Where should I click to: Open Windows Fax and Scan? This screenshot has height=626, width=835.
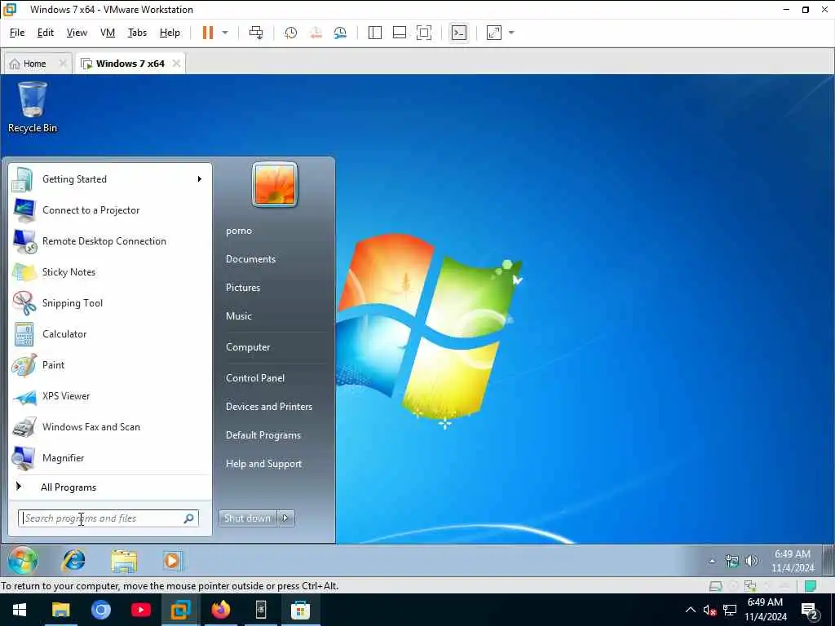(x=110, y=427)
